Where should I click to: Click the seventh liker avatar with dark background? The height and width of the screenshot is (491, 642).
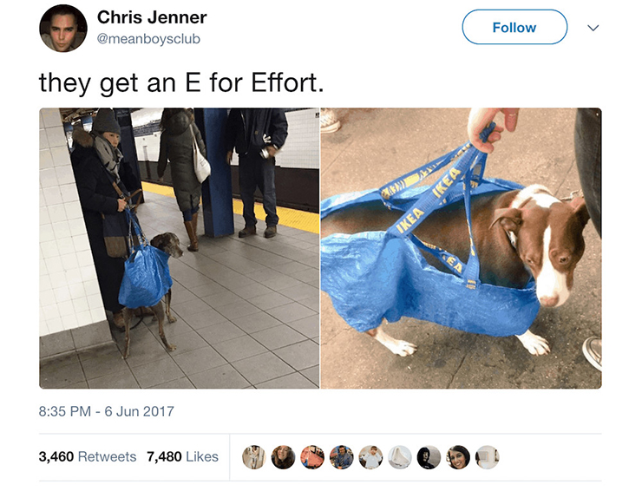pos(429,457)
